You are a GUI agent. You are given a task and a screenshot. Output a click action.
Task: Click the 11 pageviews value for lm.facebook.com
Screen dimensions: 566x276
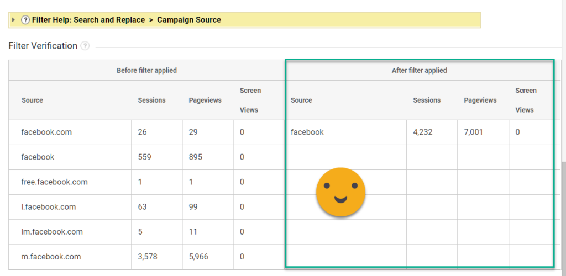[193, 232]
